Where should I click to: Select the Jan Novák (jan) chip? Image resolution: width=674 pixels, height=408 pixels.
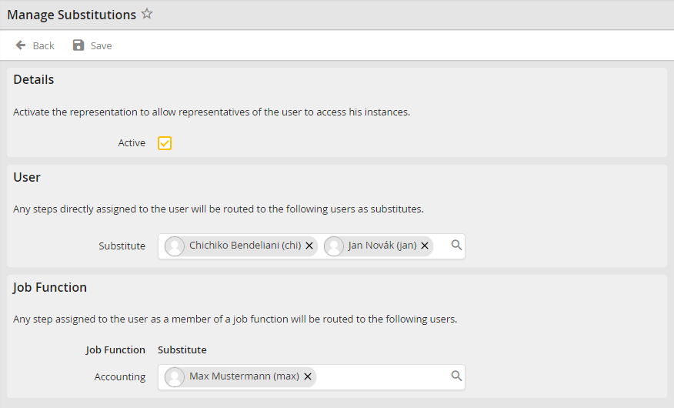382,246
